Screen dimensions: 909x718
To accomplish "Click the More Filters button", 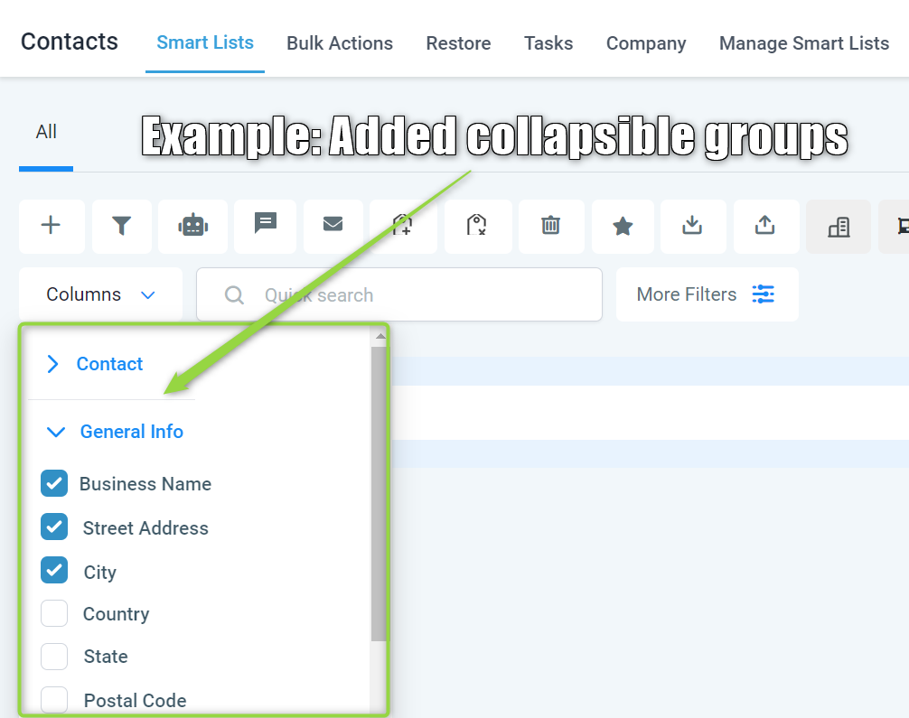I will coord(708,294).
